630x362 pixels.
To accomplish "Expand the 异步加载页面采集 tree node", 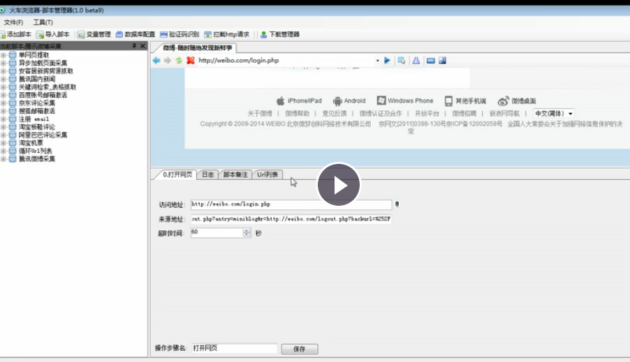I will pyautogui.click(x=3, y=63).
